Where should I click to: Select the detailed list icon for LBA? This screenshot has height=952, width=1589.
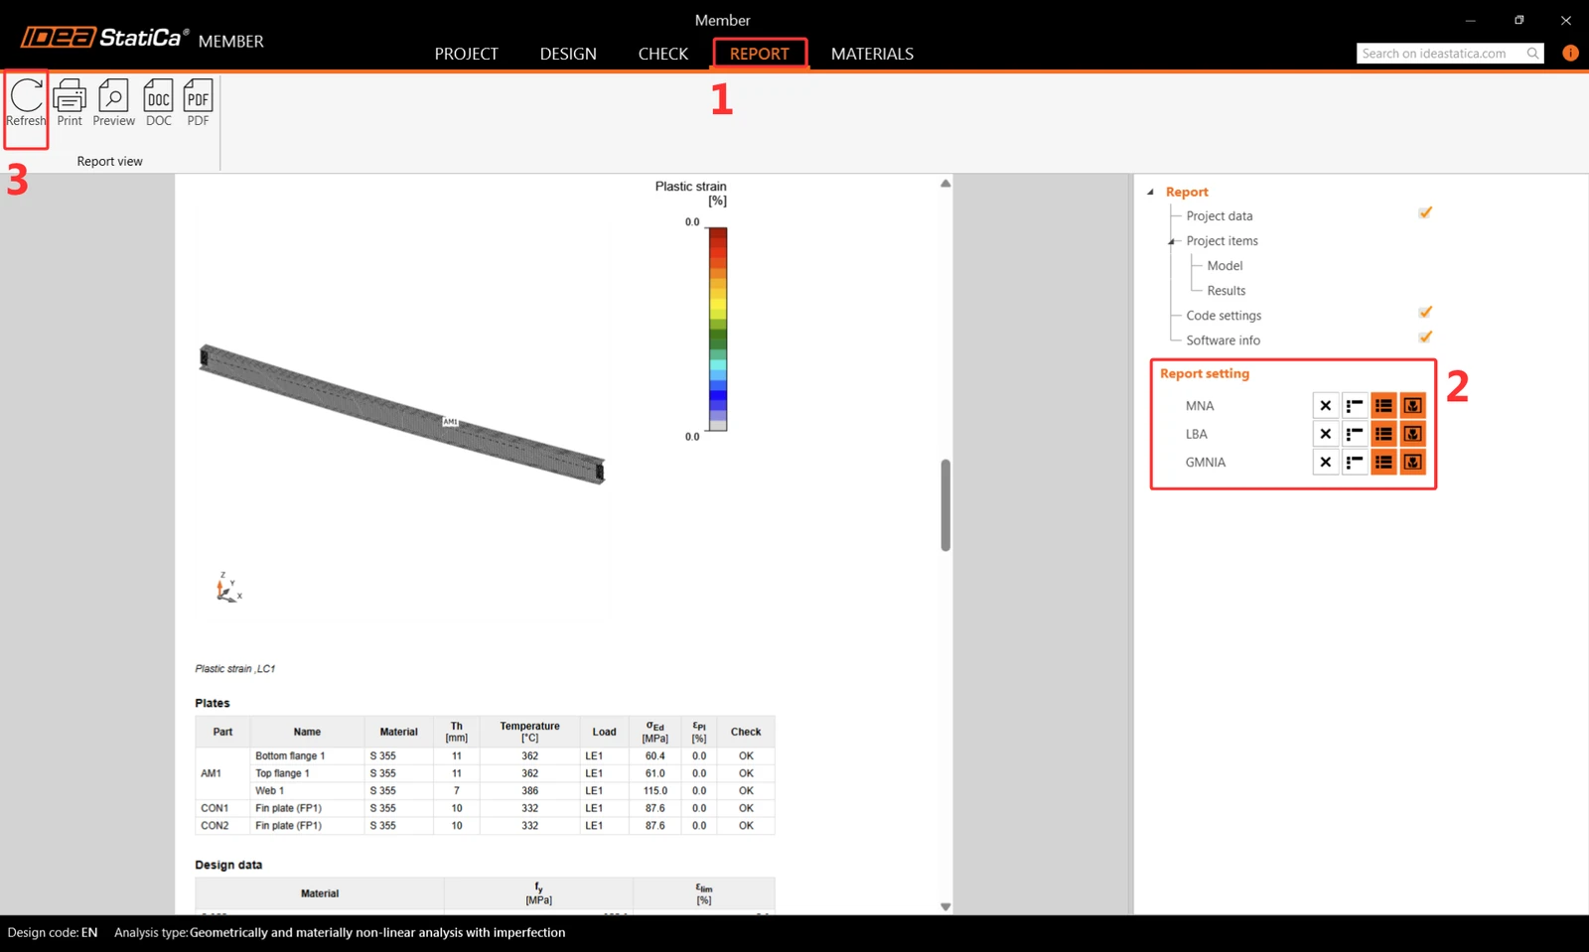click(1383, 434)
